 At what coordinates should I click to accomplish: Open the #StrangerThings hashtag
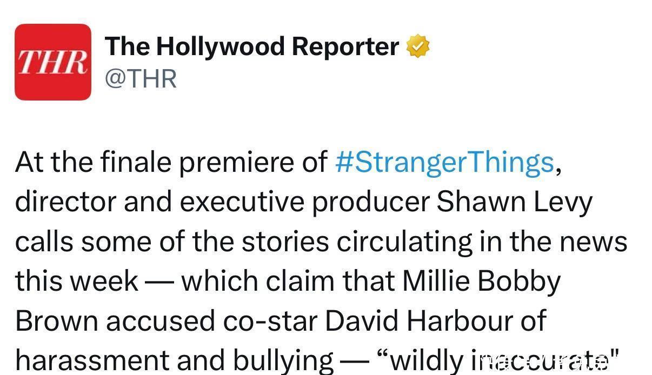[x=444, y=162]
